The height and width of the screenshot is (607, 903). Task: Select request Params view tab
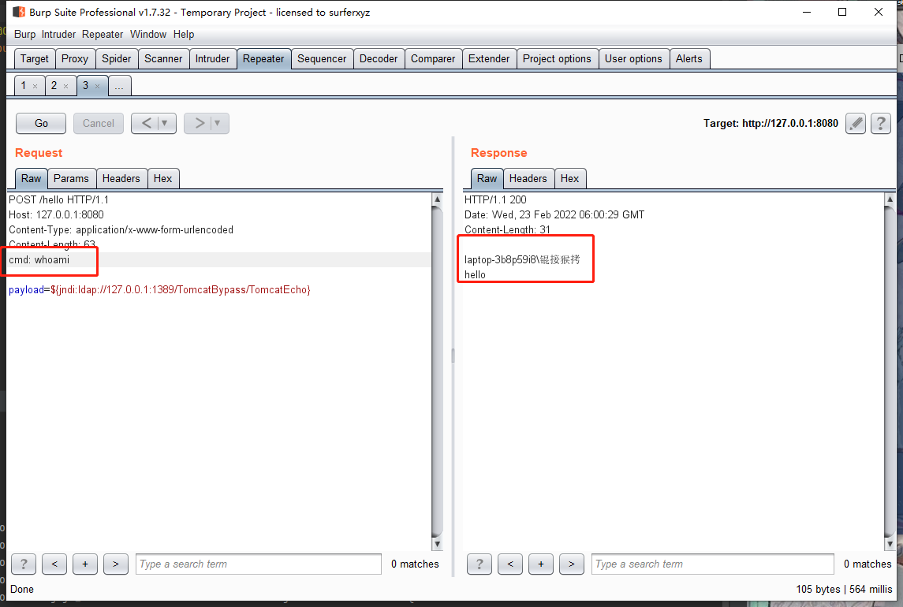click(x=72, y=178)
